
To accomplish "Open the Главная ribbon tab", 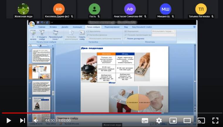I will pos(42,27).
